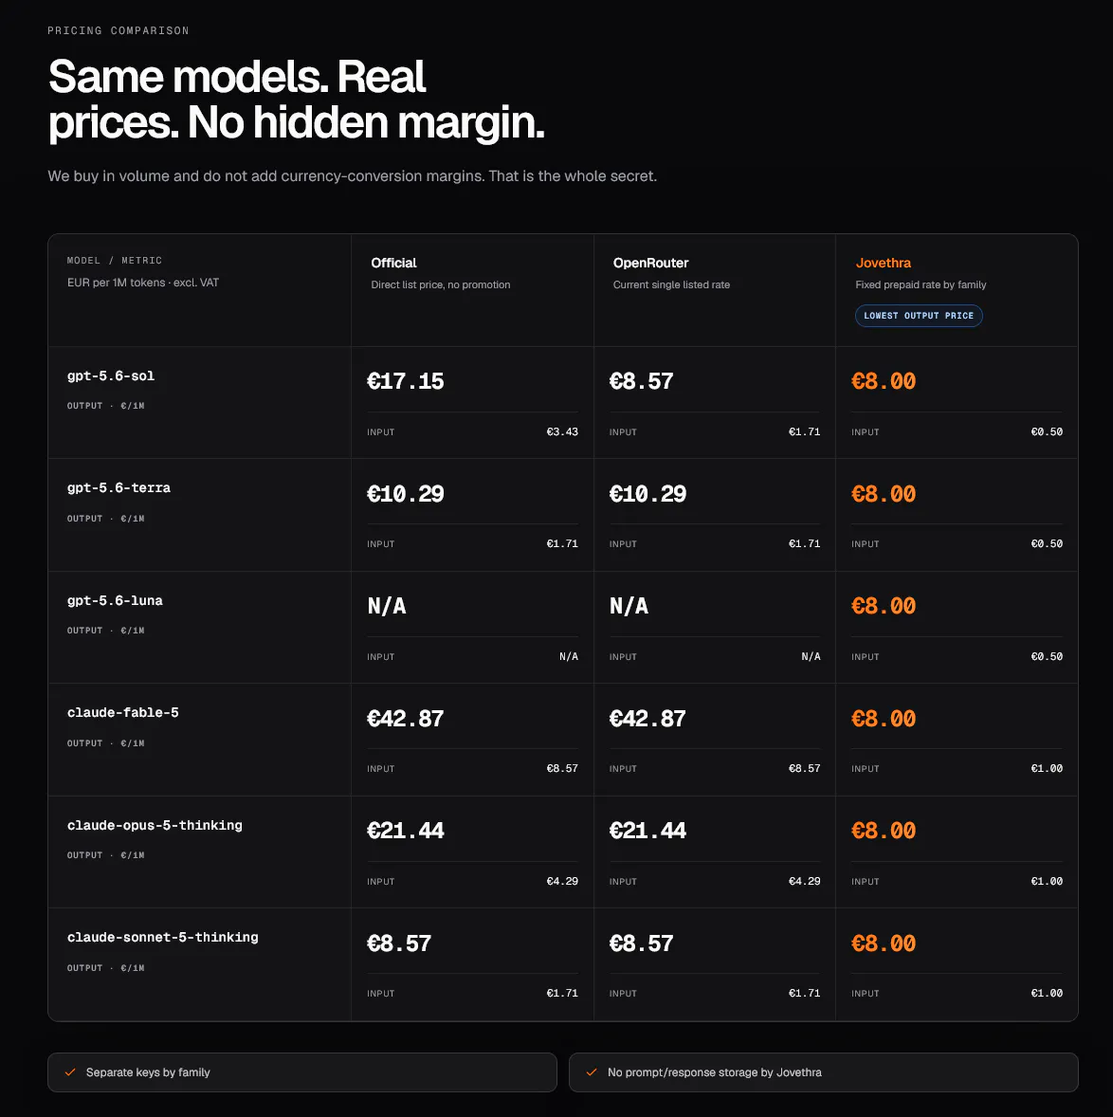
Task: Click OpenRouter €42.87 price for claude-fable-5
Action: (x=648, y=718)
